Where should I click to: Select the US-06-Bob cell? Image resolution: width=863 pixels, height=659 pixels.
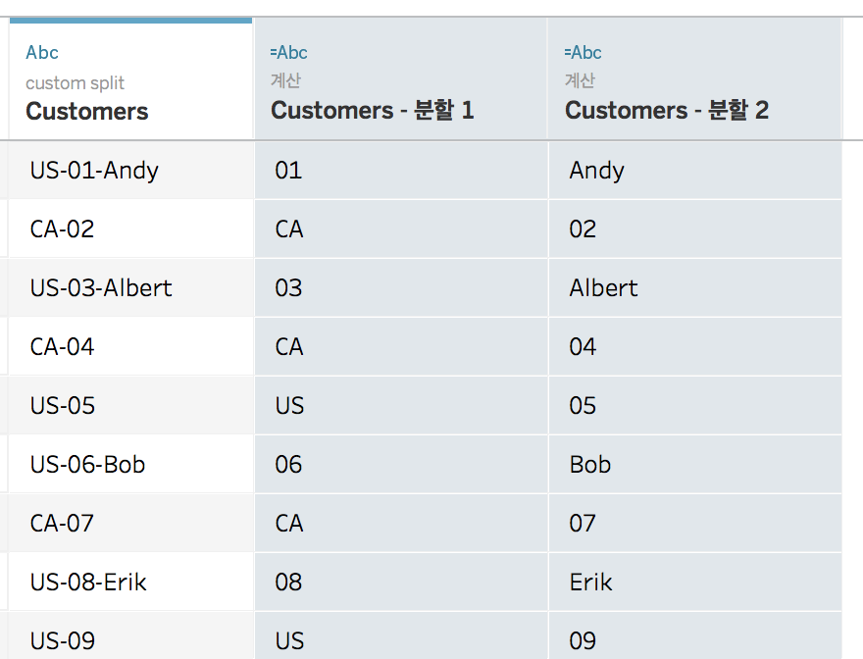pos(87,465)
